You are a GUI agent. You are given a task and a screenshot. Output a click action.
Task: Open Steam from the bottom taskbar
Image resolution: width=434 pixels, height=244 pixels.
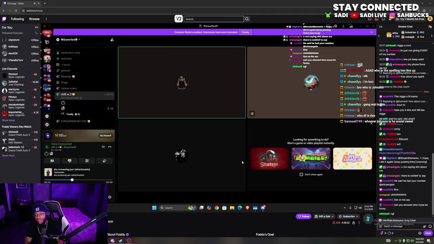(120, 241)
